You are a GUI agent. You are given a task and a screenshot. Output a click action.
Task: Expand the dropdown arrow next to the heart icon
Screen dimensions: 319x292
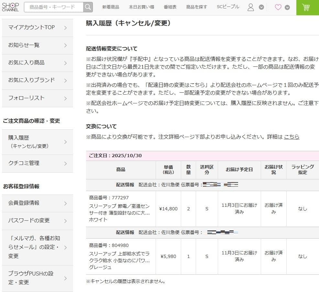(287, 6)
